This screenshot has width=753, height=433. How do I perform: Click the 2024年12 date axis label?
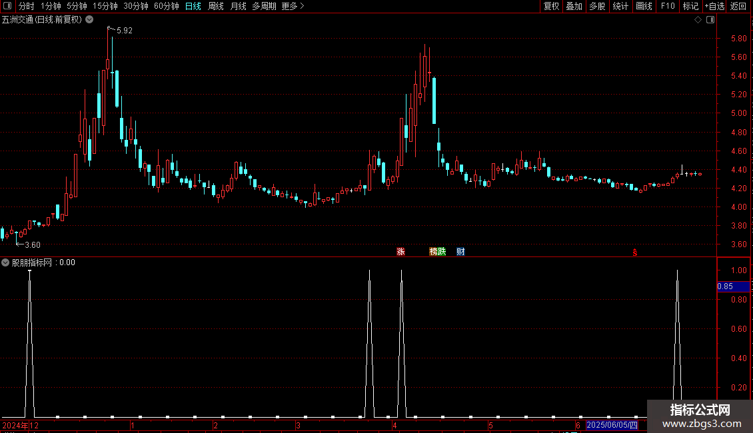[20, 425]
